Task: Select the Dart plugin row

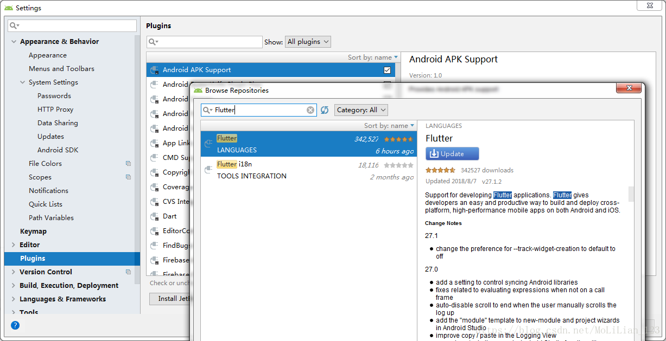Action: pyautogui.click(x=169, y=216)
